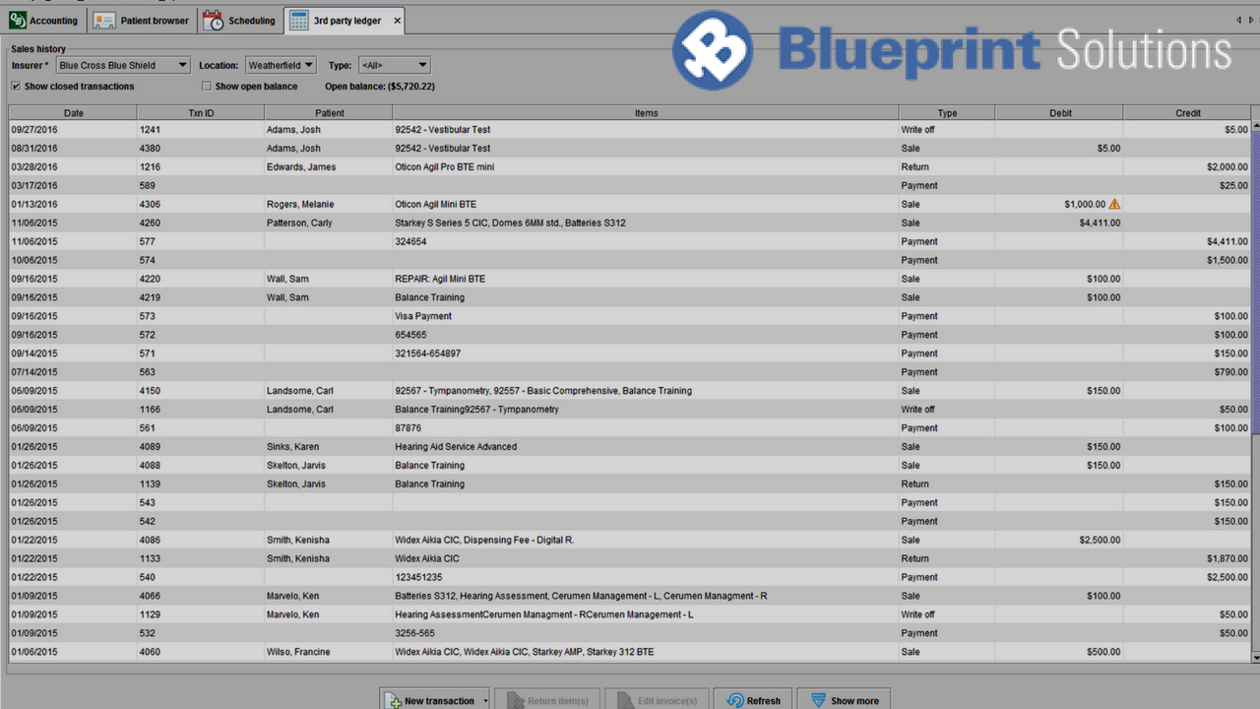
Task: Select Sinks, Karen Hearing Aid Service row
Action: (630, 447)
